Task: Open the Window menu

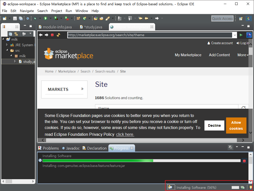Action: coord(82,11)
